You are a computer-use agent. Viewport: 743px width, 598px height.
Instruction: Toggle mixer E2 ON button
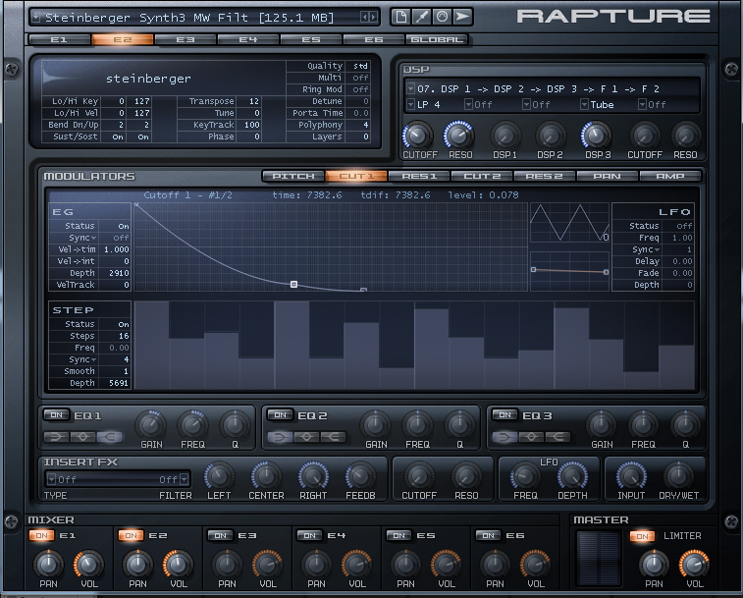point(131,535)
